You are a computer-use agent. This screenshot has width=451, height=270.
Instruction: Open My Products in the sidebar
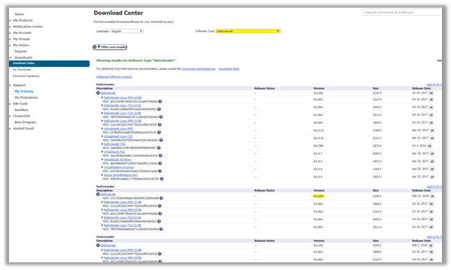point(23,20)
